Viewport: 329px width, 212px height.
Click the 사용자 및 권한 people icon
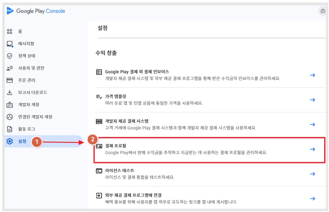coord(10,68)
